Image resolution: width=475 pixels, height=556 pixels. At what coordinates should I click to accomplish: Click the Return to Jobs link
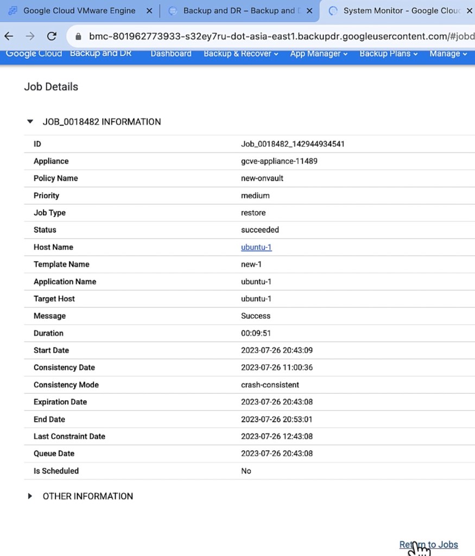(x=428, y=545)
